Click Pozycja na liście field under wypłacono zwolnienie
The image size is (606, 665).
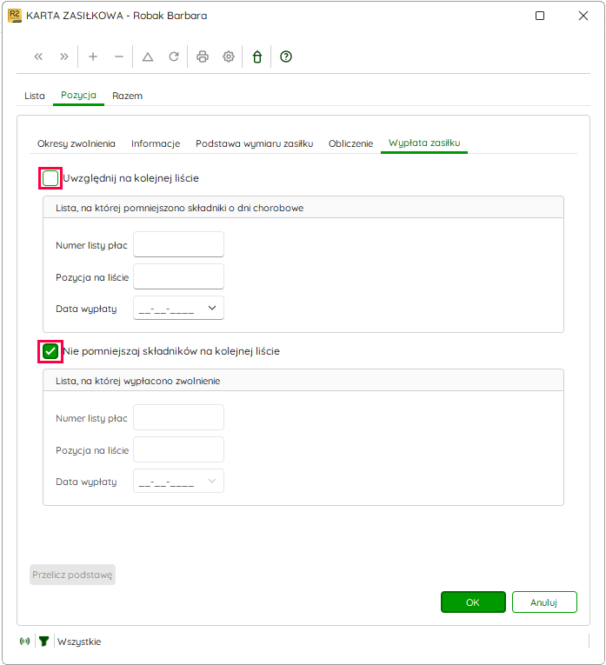[178, 449]
